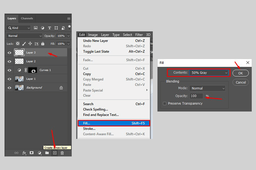The height and width of the screenshot is (170, 256).
Task: Filter layers by shape layer icon
Action: pos(56,28)
